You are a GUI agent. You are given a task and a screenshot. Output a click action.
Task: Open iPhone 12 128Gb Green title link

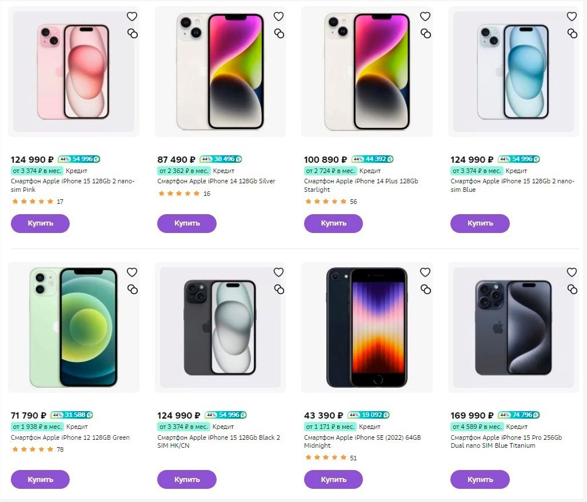pyautogui.click(x=70, y=437)
